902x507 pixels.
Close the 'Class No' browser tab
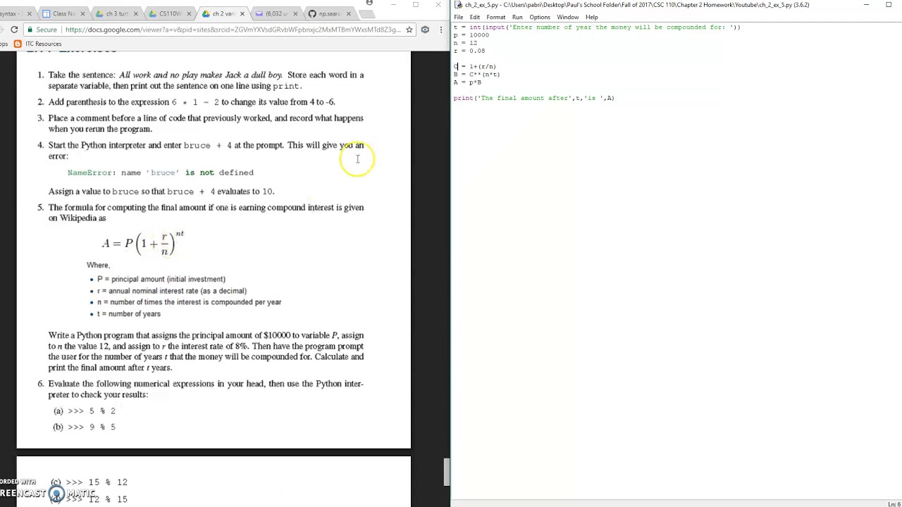click(83, 13)
